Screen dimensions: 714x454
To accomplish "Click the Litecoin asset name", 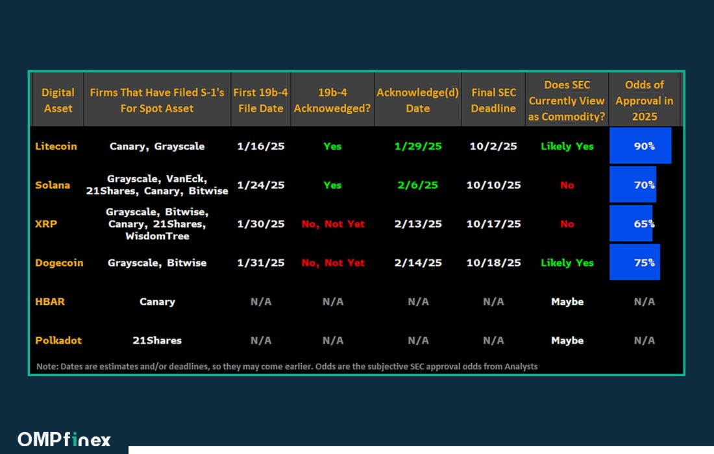I will pyautogui.click(x=56, y=146).
